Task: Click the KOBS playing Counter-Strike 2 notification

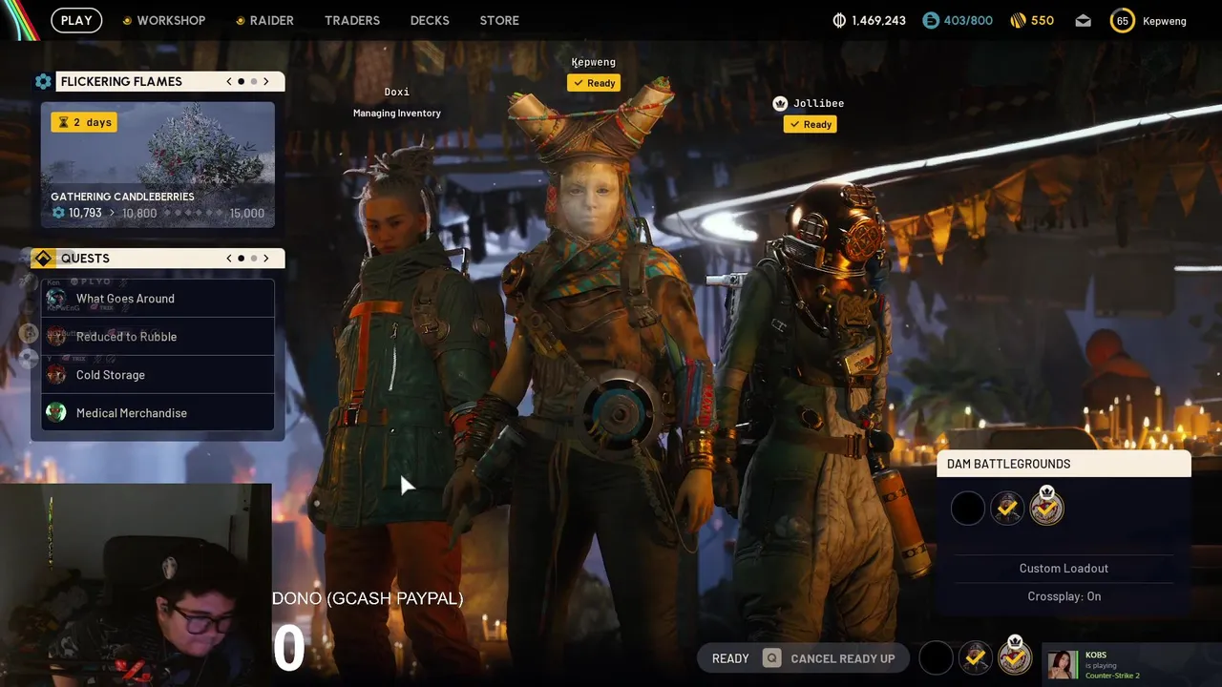Action: coord(1131,665)
